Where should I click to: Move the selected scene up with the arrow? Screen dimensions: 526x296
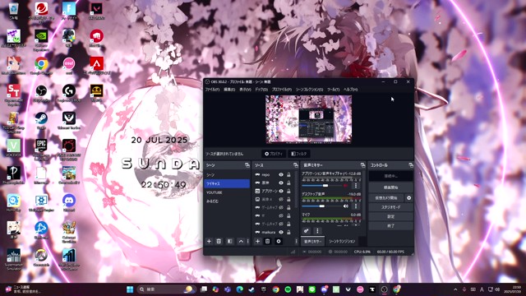[x=241, y=241]
